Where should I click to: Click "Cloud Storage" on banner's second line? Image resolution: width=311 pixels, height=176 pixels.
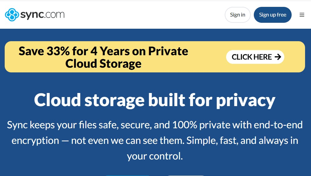pyautogui.click(x=103, y=64)
